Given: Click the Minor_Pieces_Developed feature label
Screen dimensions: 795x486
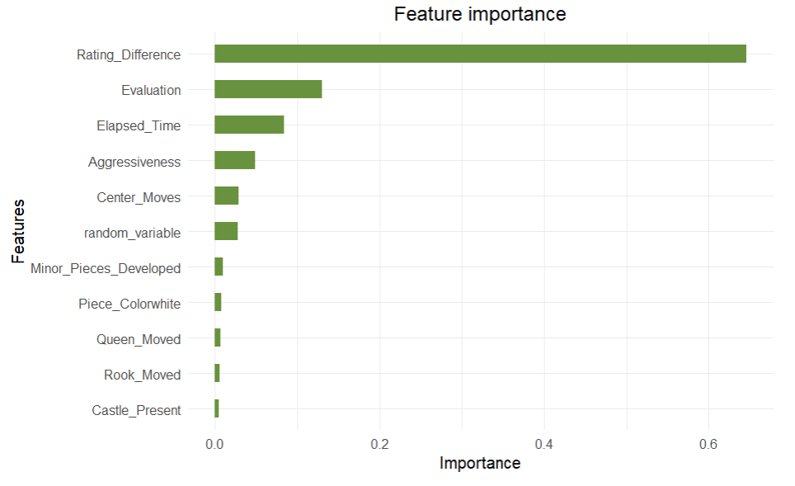Looking at the screenshot, I should pyautogui.click(x=106, y=268).
